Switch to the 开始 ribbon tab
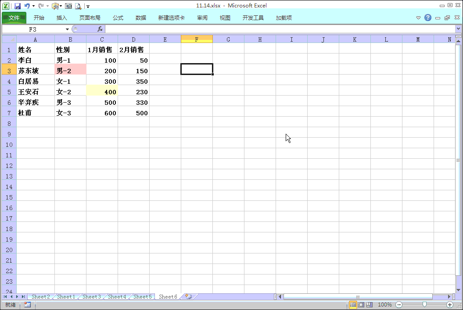 pyautogui.click(x=39, y=18)
